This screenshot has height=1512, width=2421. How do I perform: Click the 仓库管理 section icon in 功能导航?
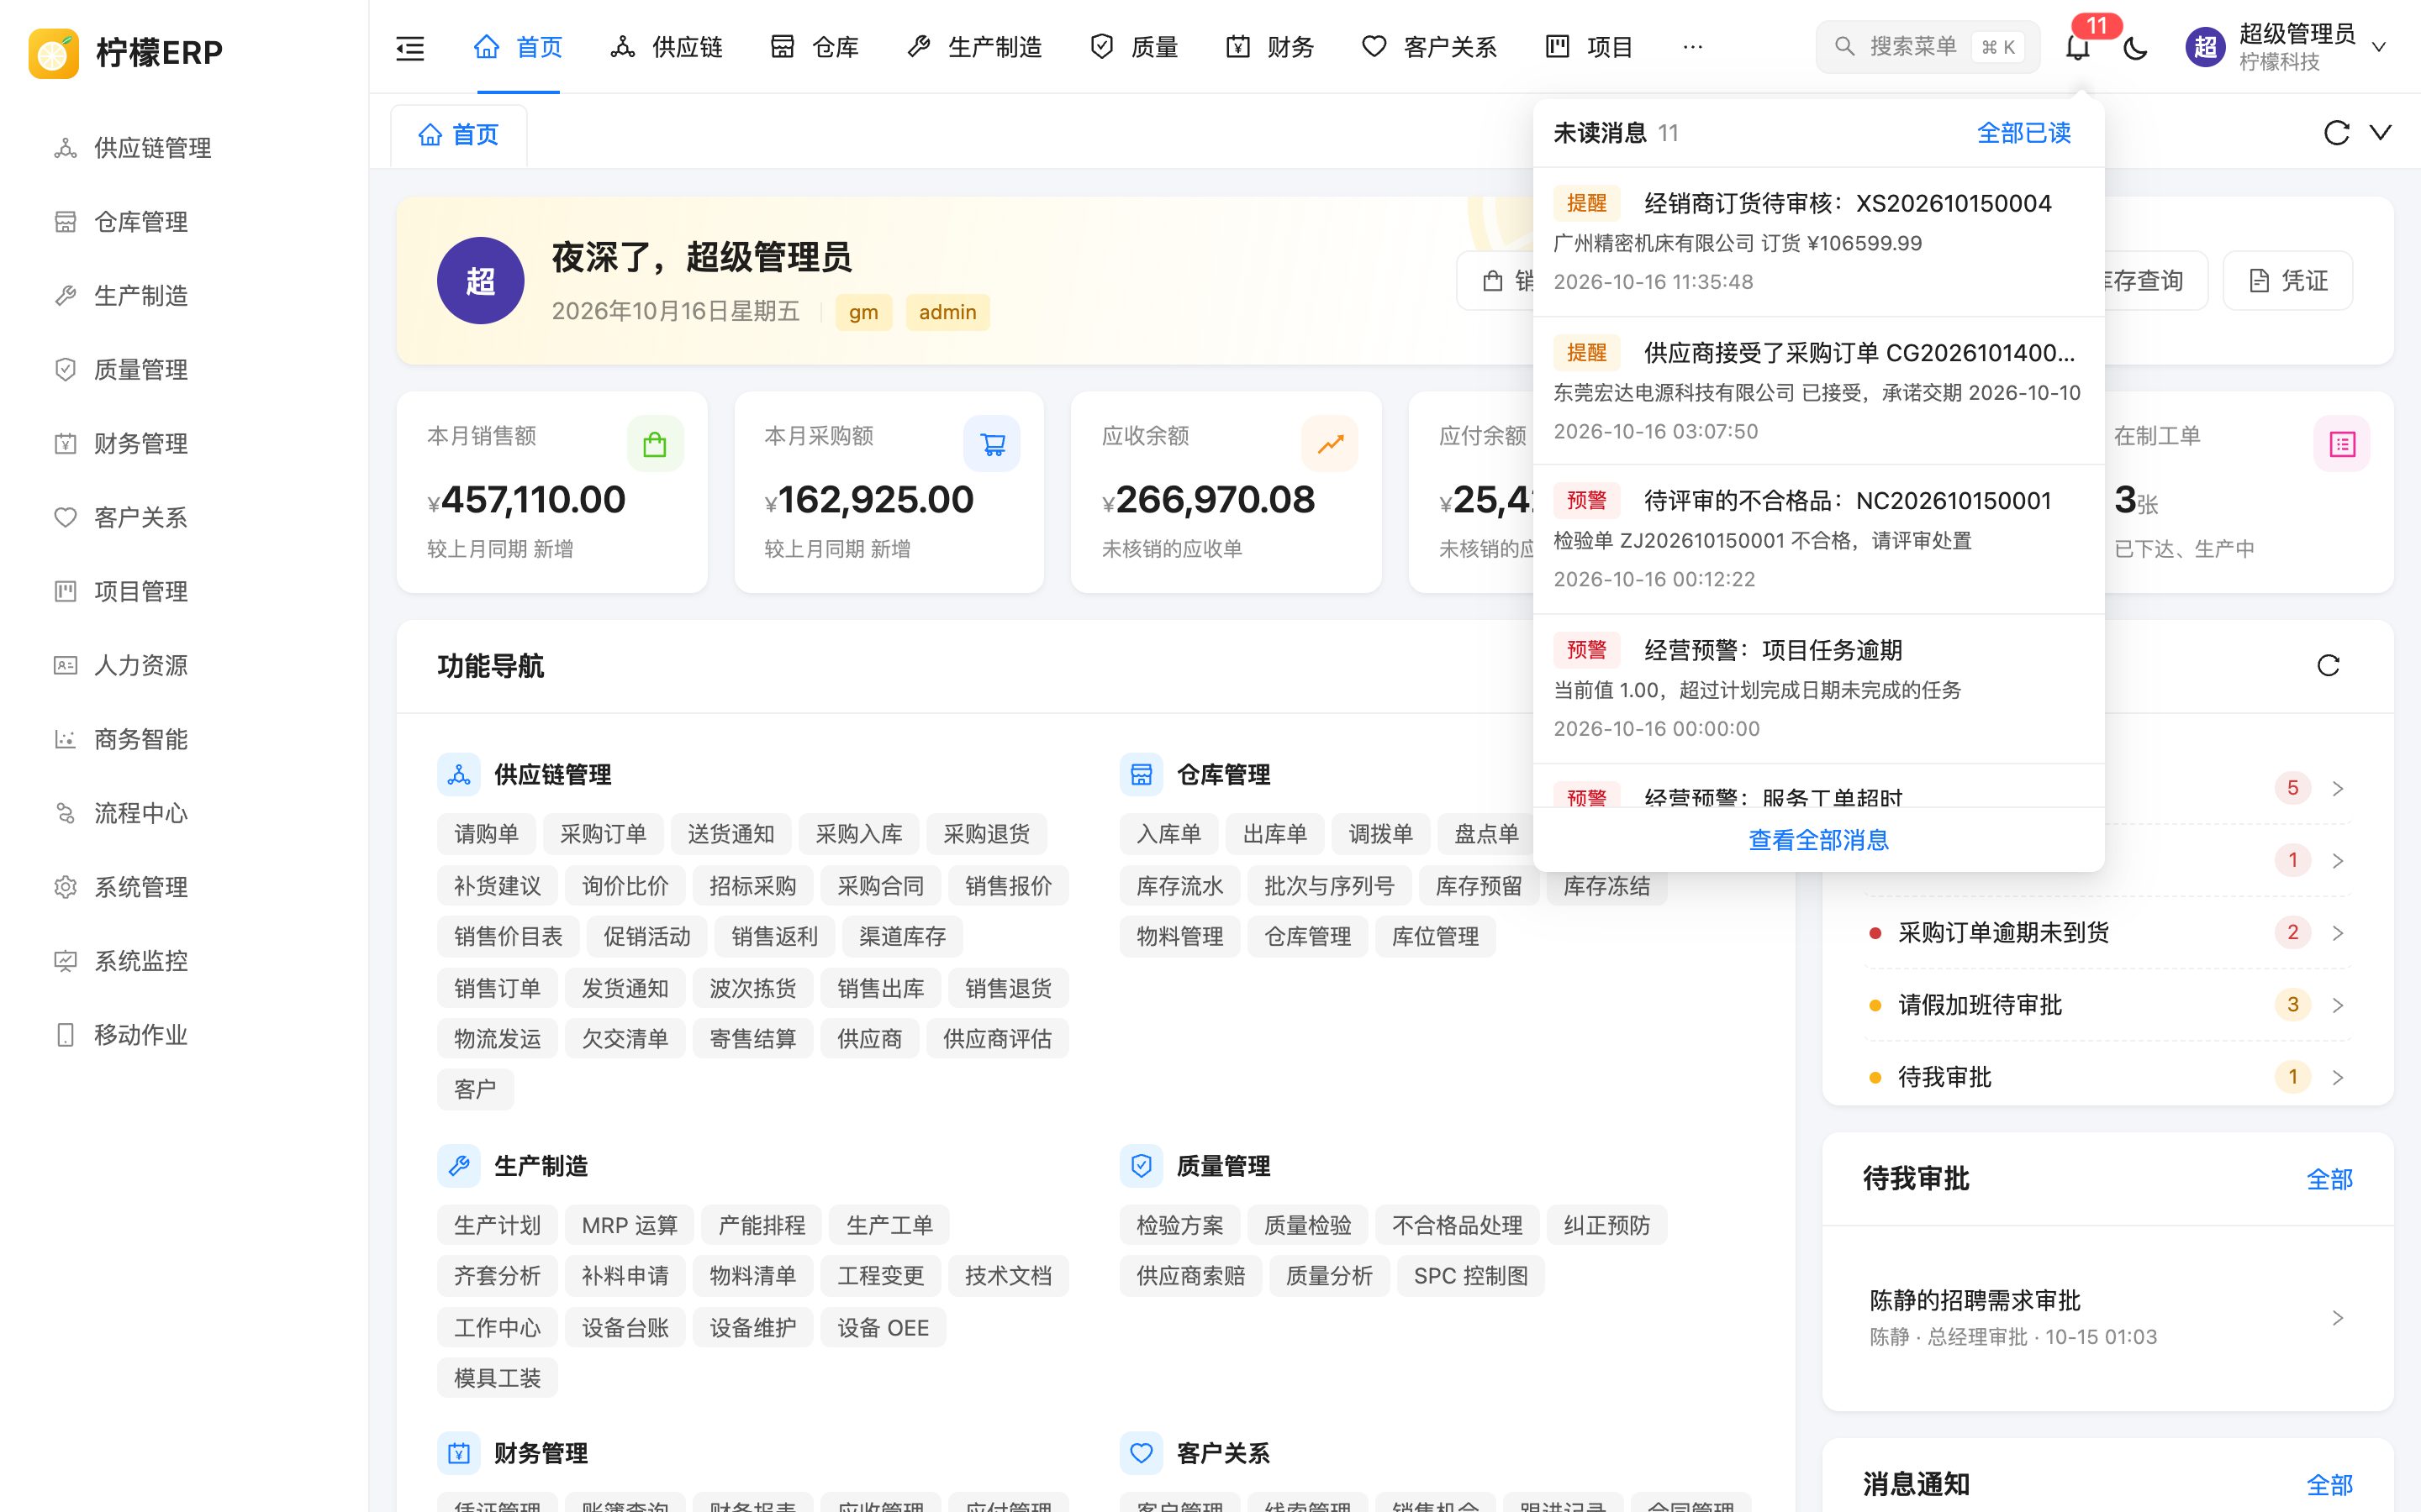[x=1142, y=775]
